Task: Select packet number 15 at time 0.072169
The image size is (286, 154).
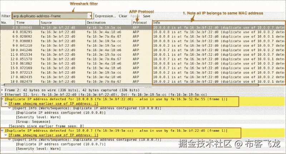Action: (x=143, y=68)
